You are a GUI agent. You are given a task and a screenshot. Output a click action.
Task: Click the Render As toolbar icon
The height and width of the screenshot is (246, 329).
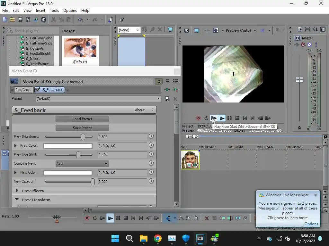tap(36, 20)
